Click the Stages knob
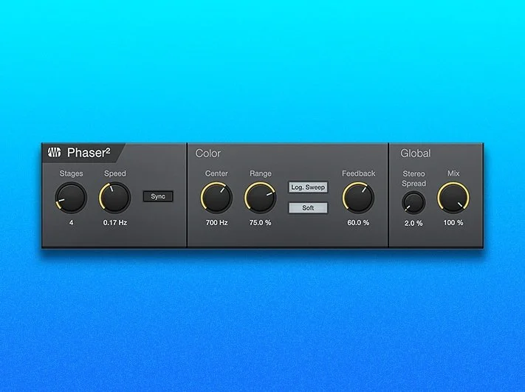The width and height of the screenshot is (525, 392). point(71,198)
